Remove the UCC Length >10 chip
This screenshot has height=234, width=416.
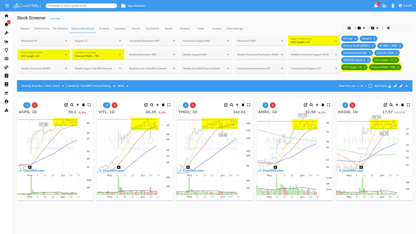[396, 60]
